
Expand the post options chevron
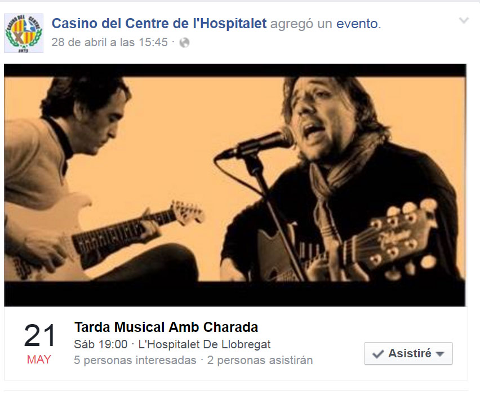(464, 20)
